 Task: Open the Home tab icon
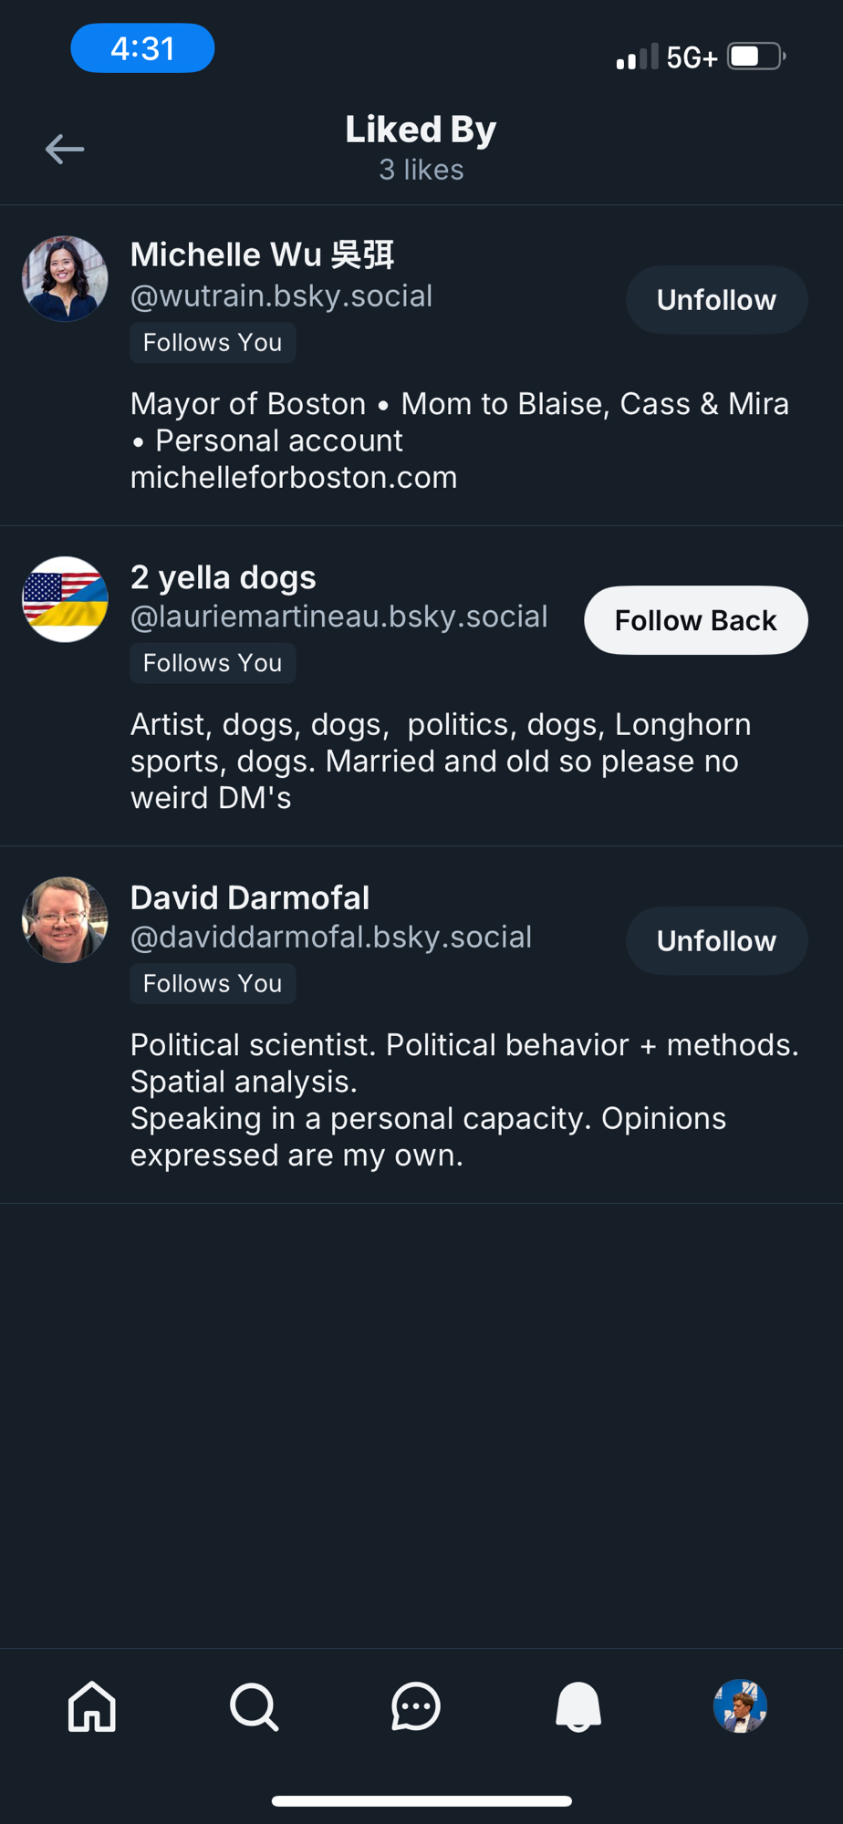tap(92, 1705)
